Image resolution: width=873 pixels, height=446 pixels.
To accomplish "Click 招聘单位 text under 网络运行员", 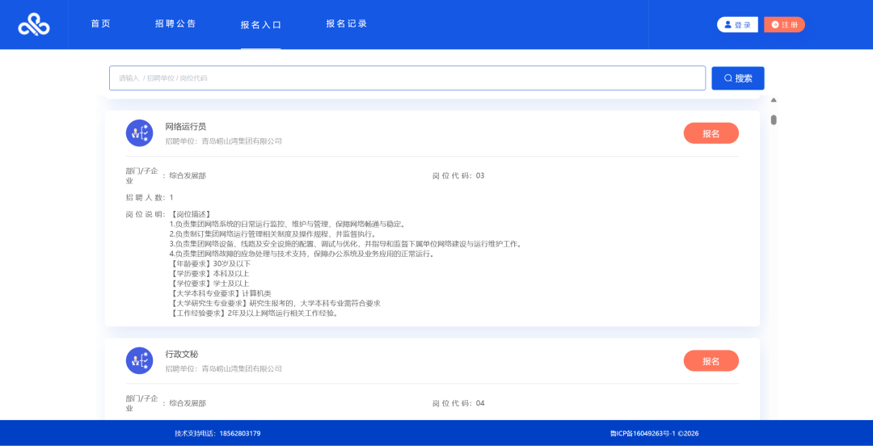I will pyautogui.click(x=223, y=141).
